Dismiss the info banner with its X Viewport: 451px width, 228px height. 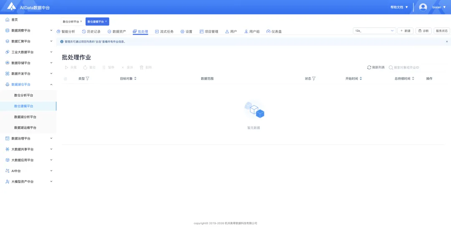click(447, 42)
